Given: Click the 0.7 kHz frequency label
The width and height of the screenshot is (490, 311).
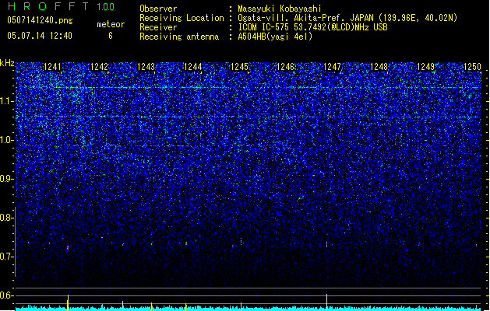Looking at the screenshot, I should tap(6, 257).
